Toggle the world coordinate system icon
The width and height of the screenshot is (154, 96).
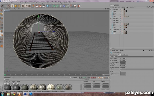coord(33,6)
